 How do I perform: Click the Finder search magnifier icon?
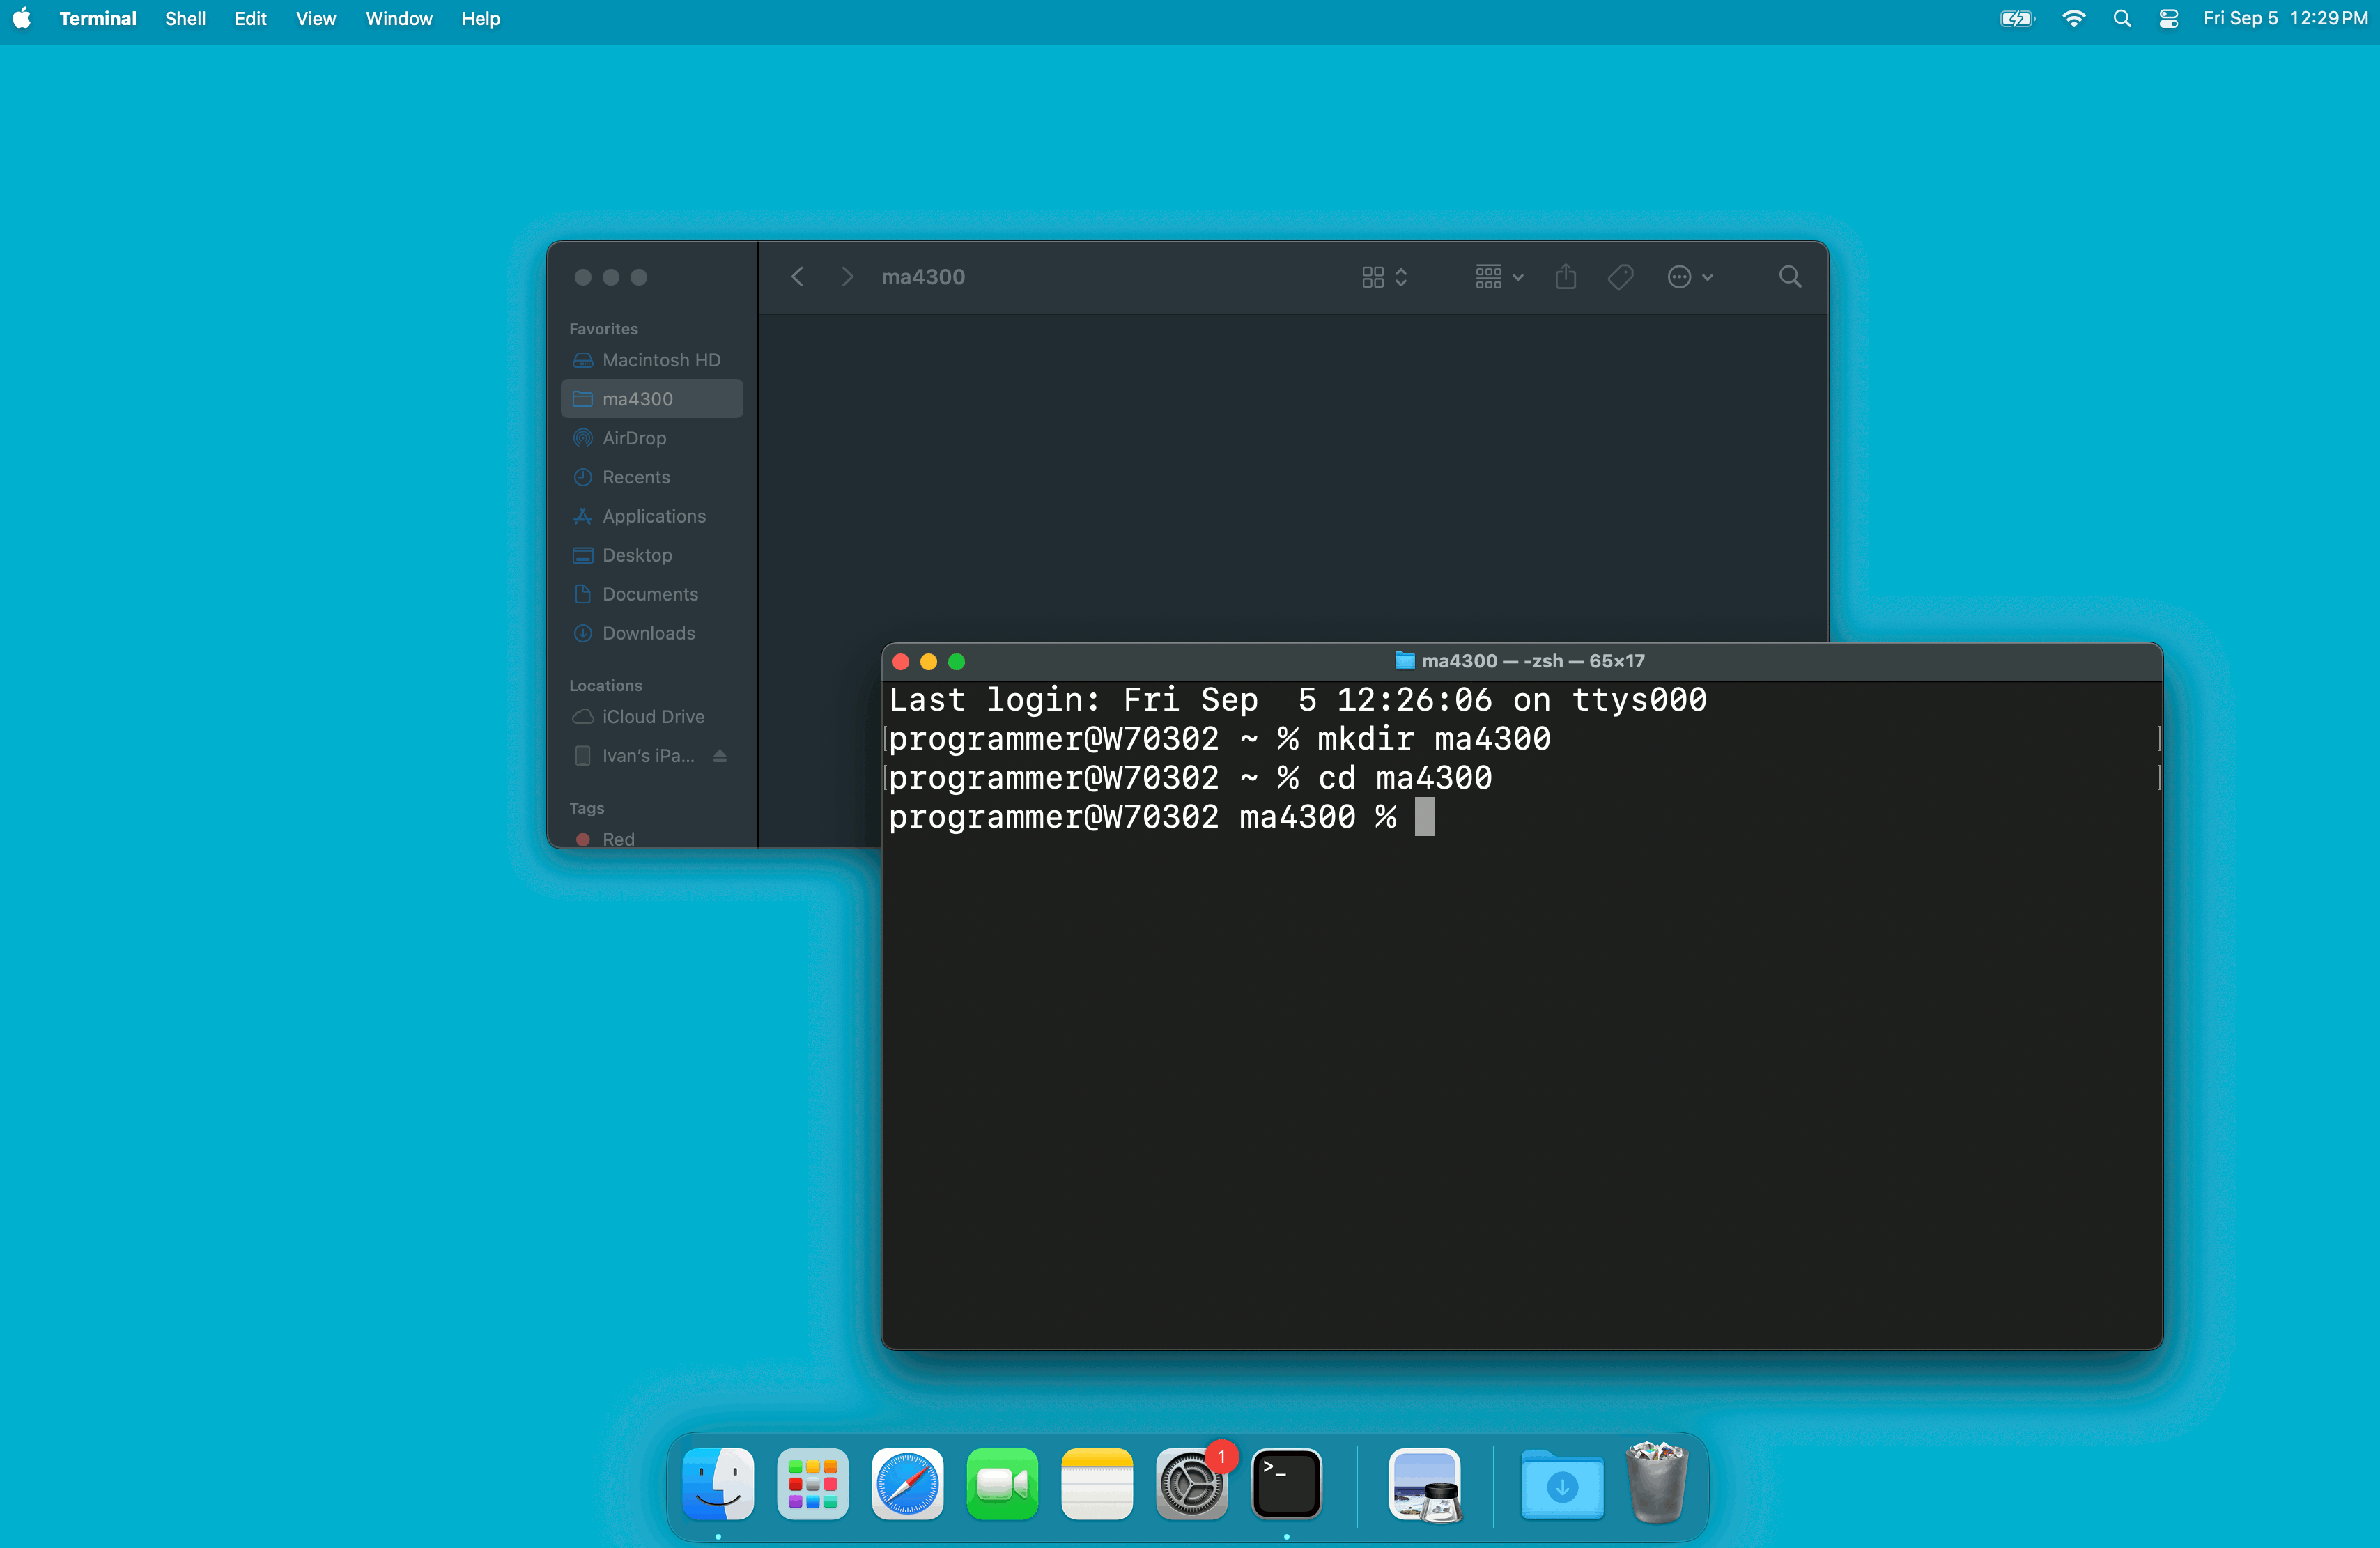pos(1789,277)
